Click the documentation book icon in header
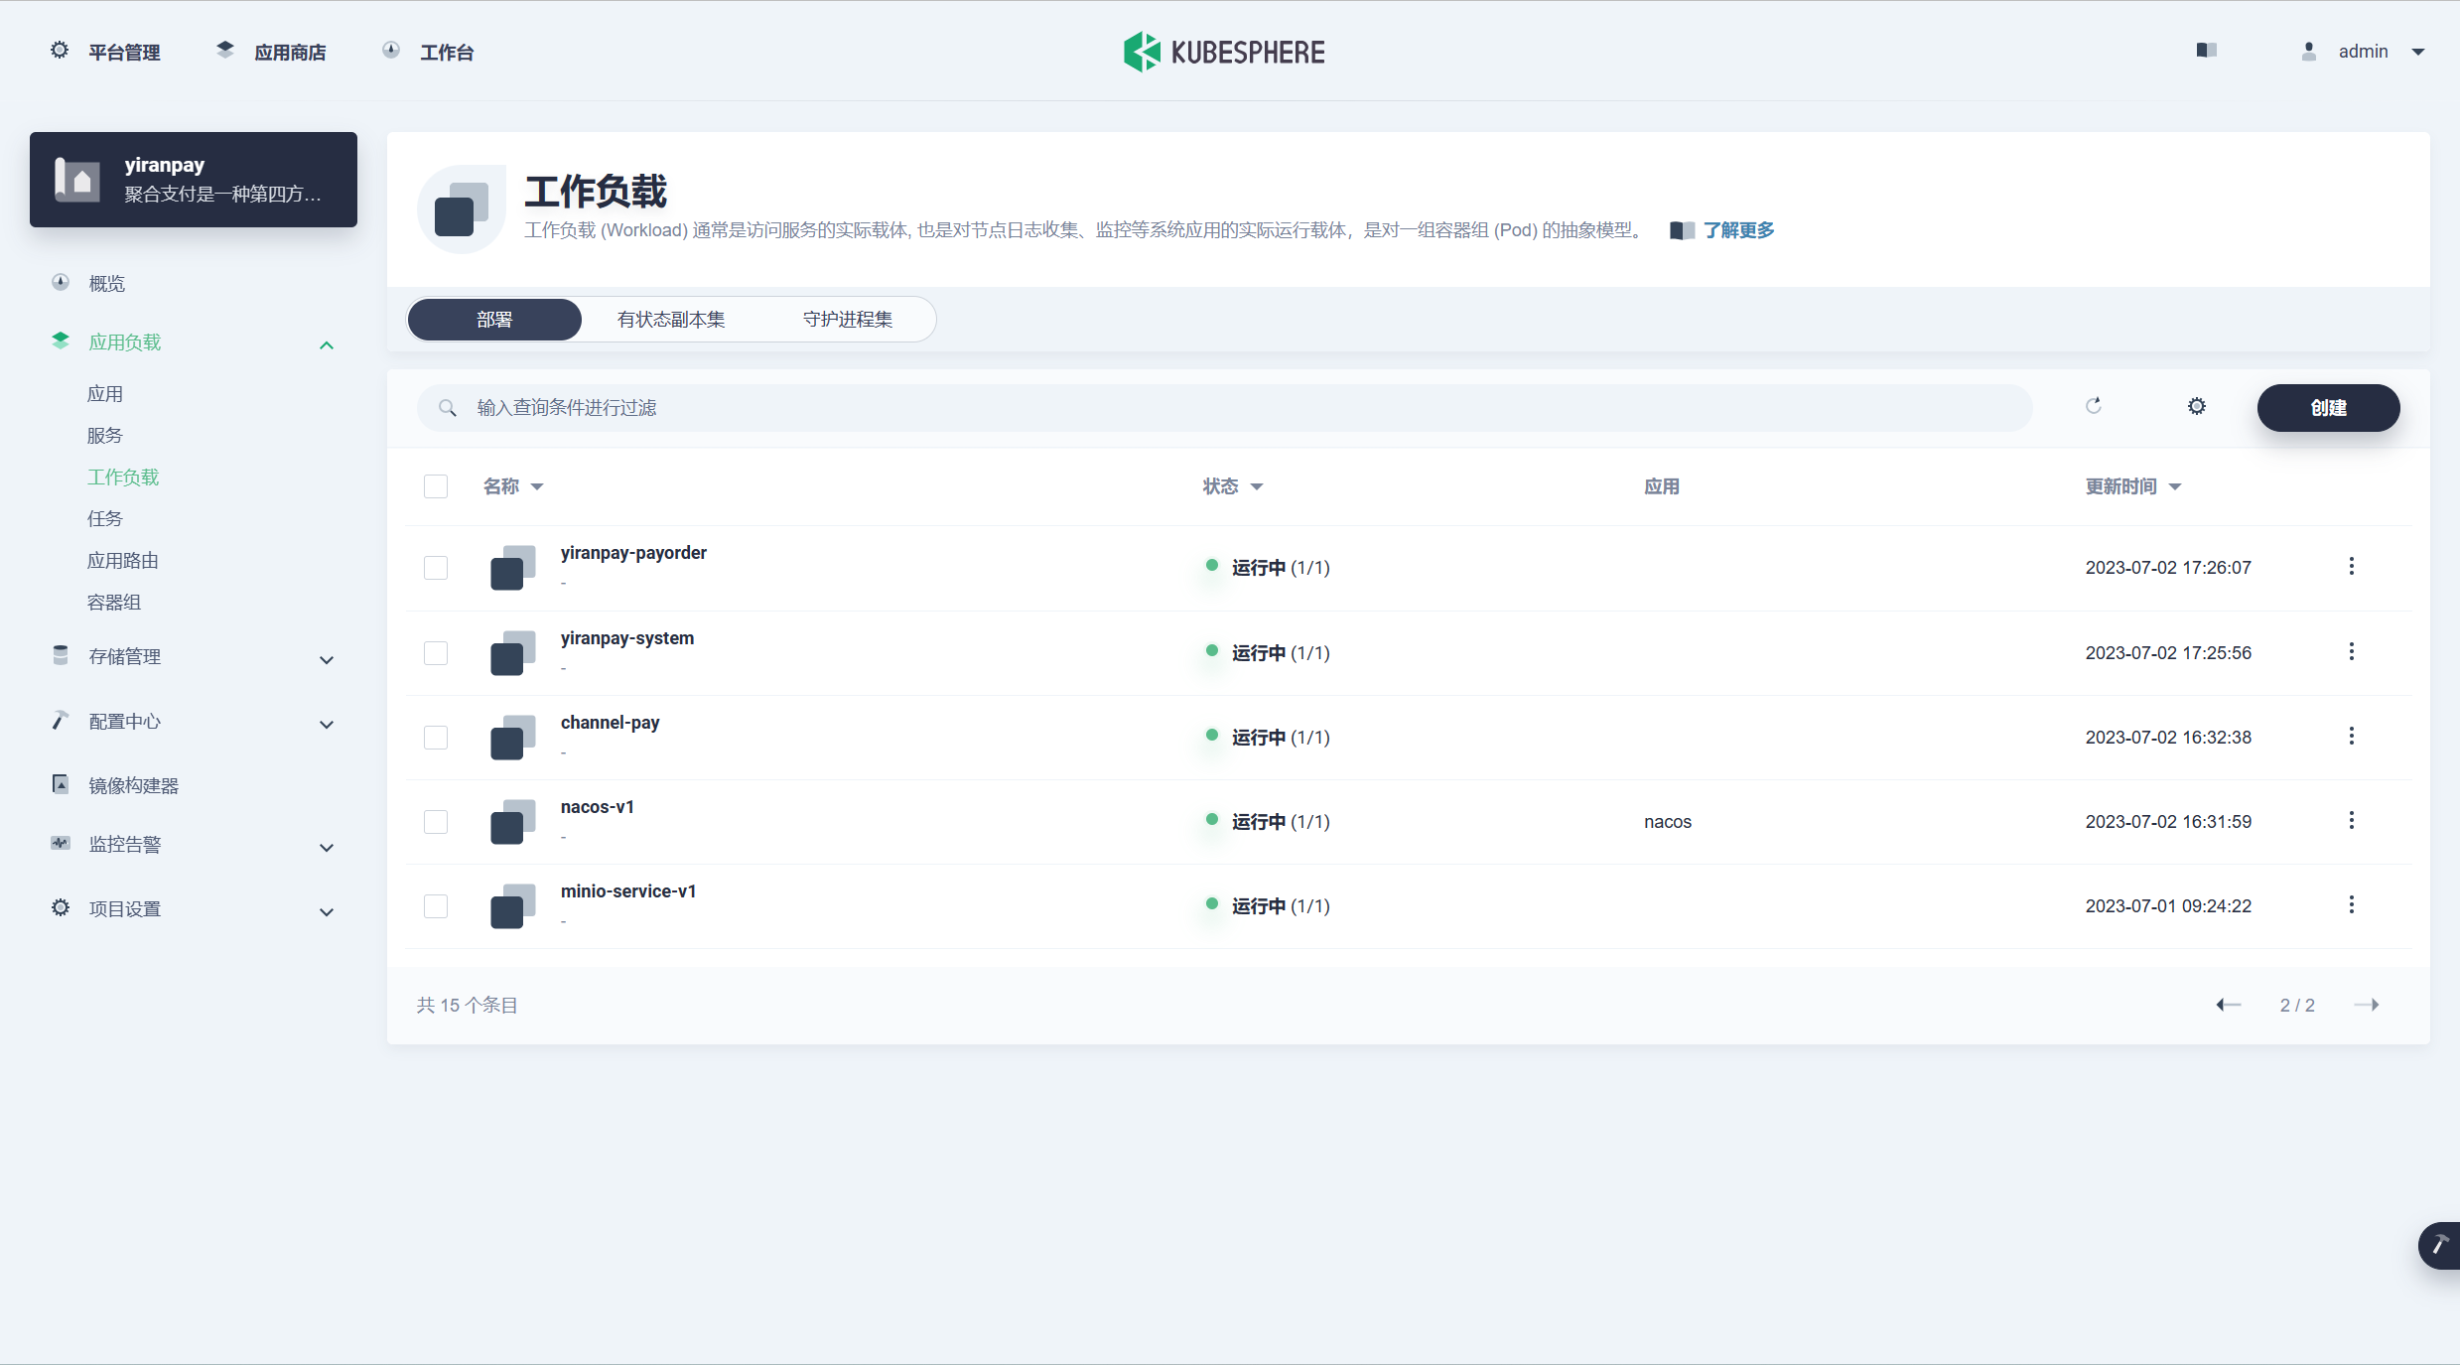The height and width of the screenshot is (1365, 2460). click(2206, 51)
